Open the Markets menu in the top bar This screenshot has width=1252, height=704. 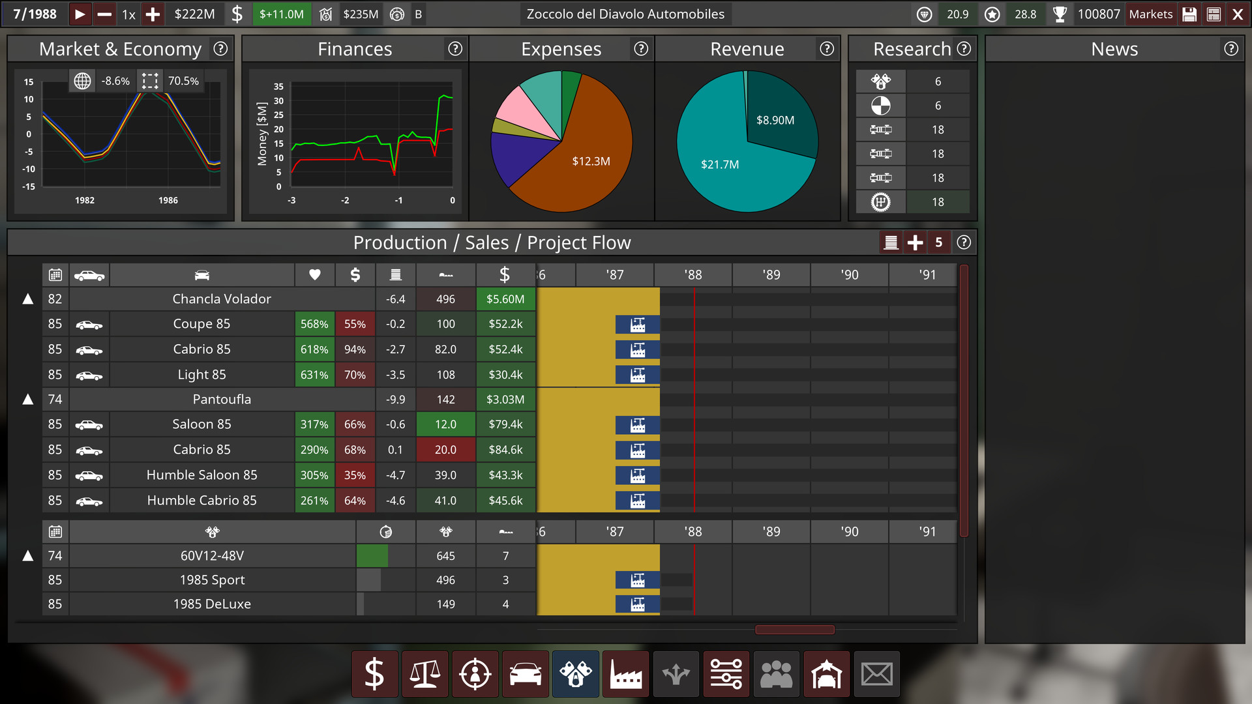point(1150,14)
